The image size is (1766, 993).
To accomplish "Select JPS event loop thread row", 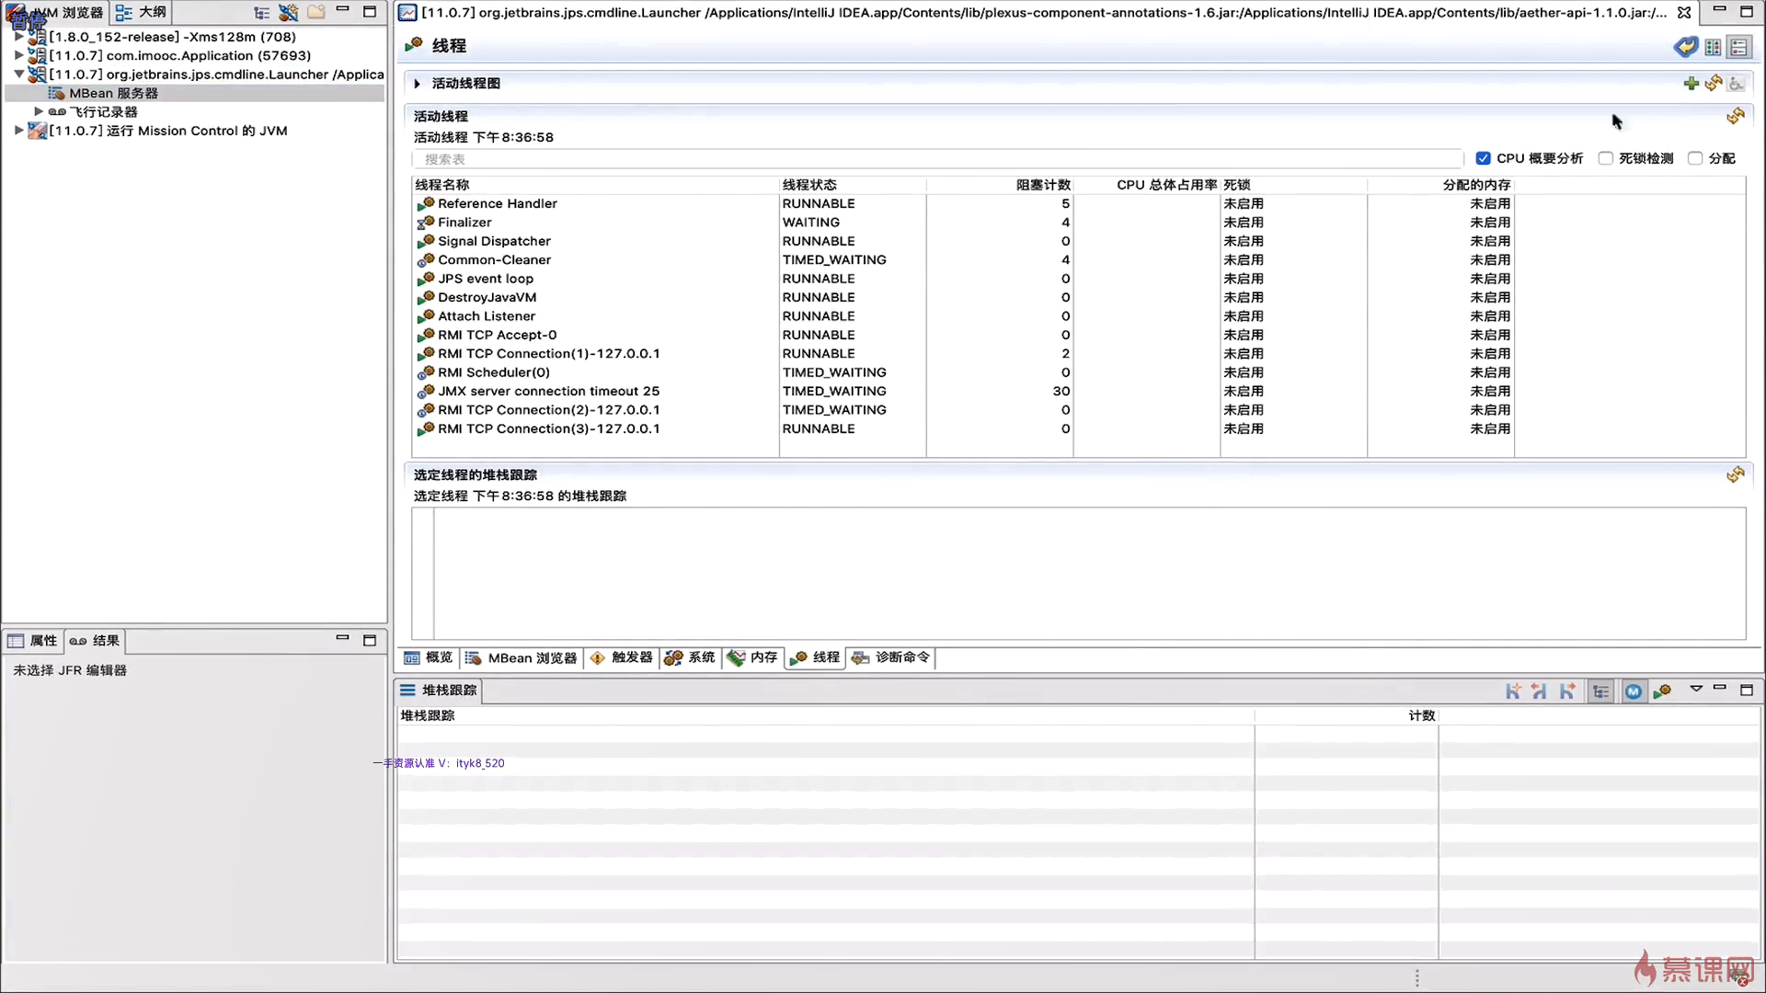I will tap(486, 279).
